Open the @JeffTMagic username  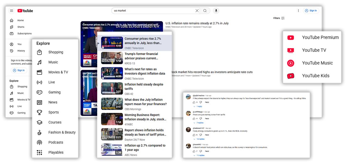point(198,112)
